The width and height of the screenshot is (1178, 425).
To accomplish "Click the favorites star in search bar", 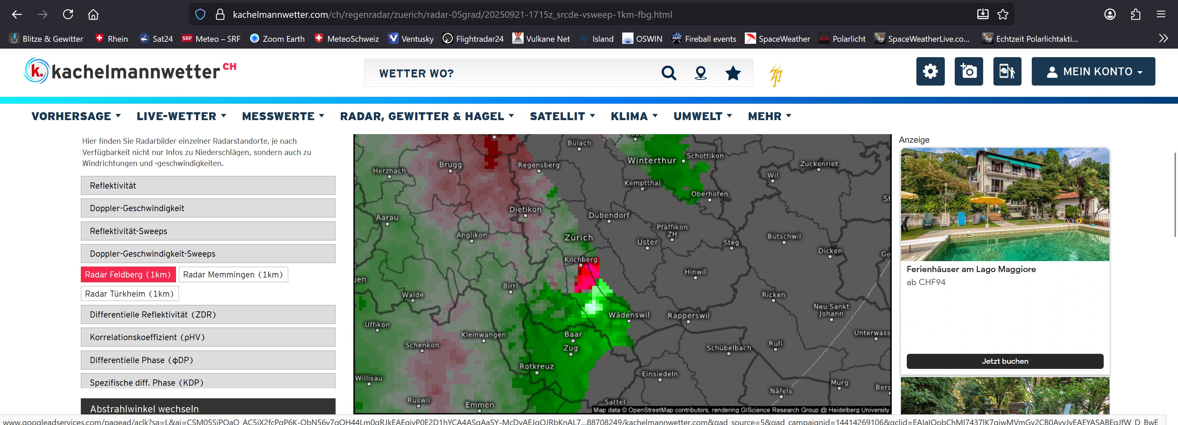I will (732, 73).
